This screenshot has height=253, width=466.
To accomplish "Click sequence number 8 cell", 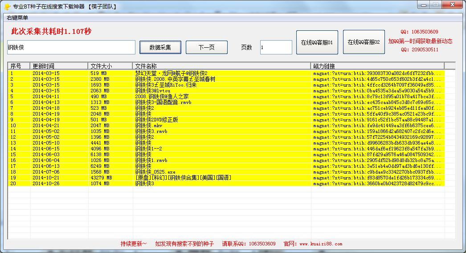I will coord(12,114).
